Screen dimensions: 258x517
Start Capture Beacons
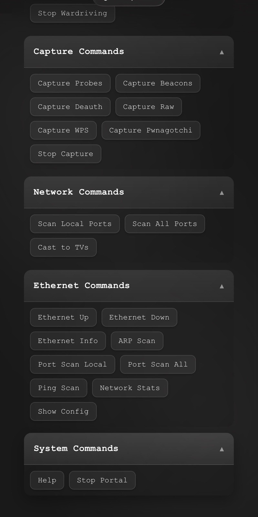(x=158, y=83)
